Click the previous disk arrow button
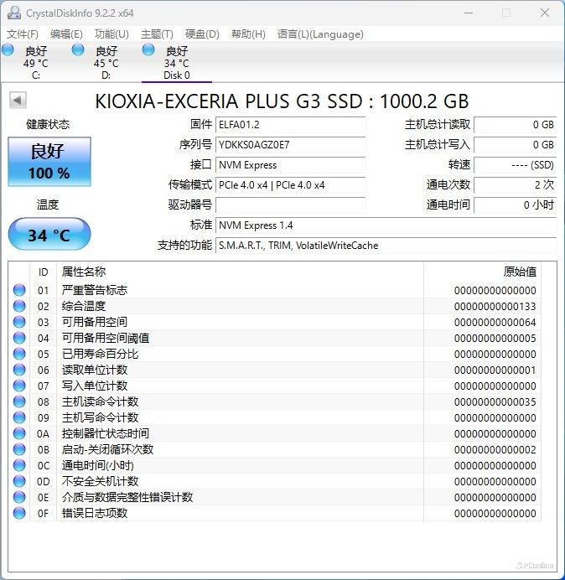565x580 pixels. coord(17,101)
